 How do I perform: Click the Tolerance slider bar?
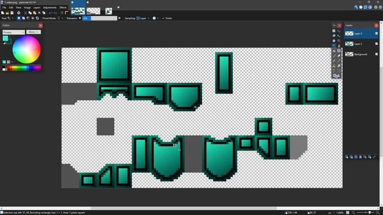tap(100, 18)
